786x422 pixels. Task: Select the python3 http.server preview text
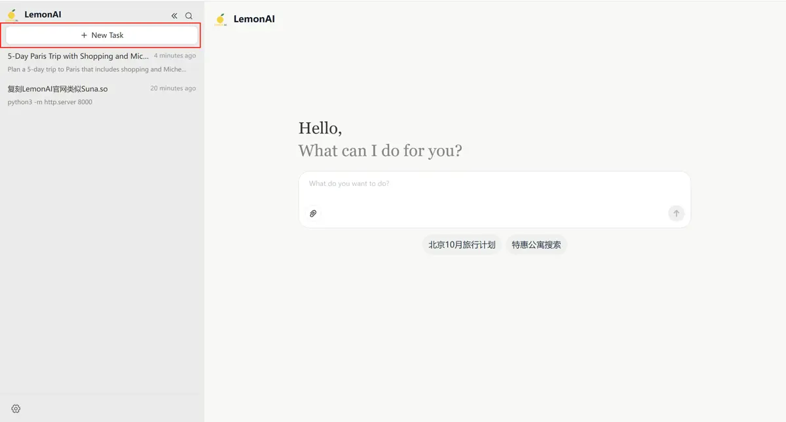[50, 102]
